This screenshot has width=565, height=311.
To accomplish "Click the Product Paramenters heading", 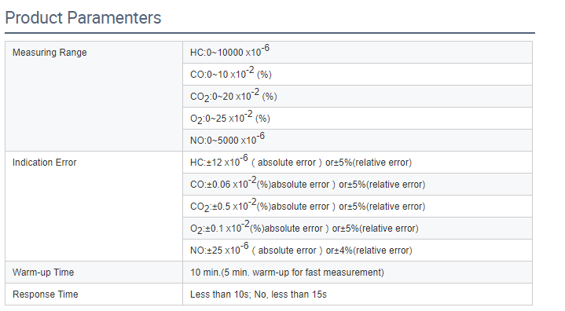I will coord(83,17).
